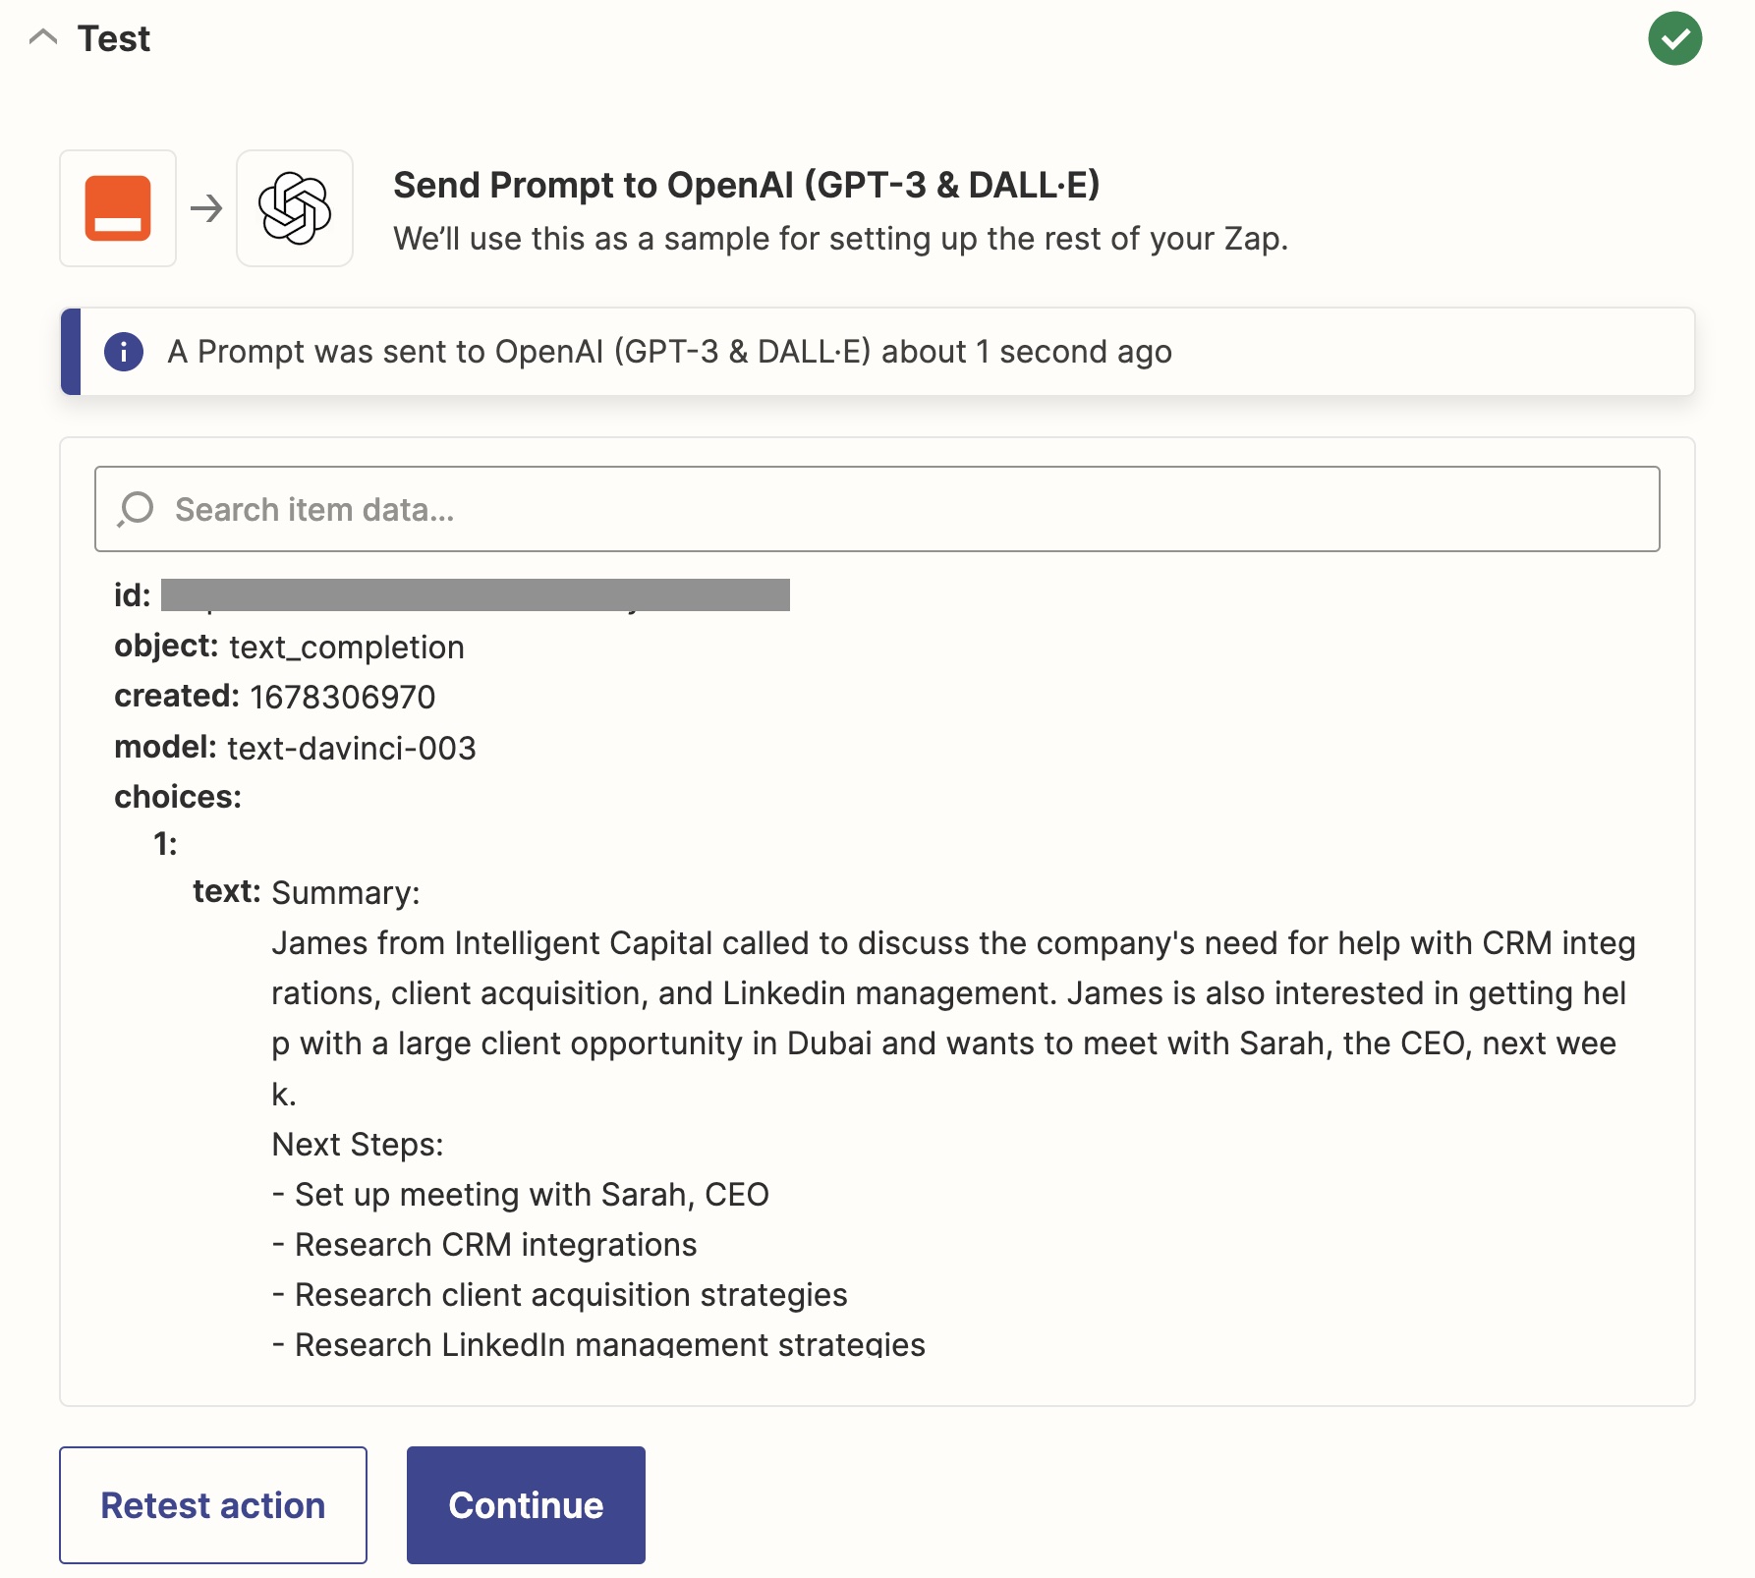Collapse the choices field list
The image size is (1755, 1578).
[x=176, y=796]
